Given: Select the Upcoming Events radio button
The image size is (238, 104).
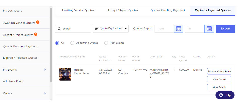Looking at the screenshot, I should tap(72, 43).
